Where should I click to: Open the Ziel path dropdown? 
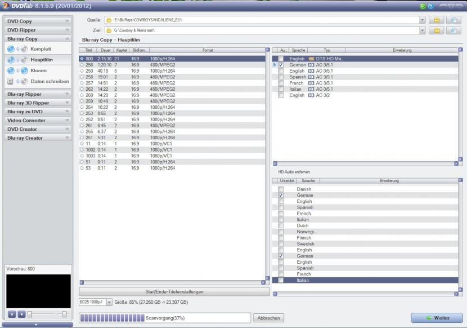pos(423,30)
